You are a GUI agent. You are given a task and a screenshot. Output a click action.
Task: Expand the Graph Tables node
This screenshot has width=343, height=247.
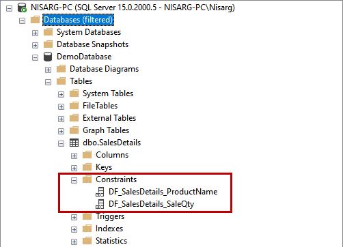pos(61,132)
